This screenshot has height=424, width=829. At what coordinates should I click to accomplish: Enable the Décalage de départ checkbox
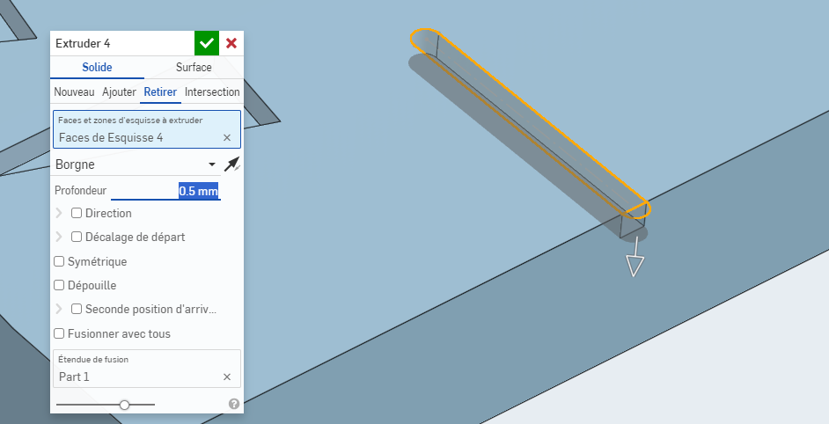coord(77,237)
